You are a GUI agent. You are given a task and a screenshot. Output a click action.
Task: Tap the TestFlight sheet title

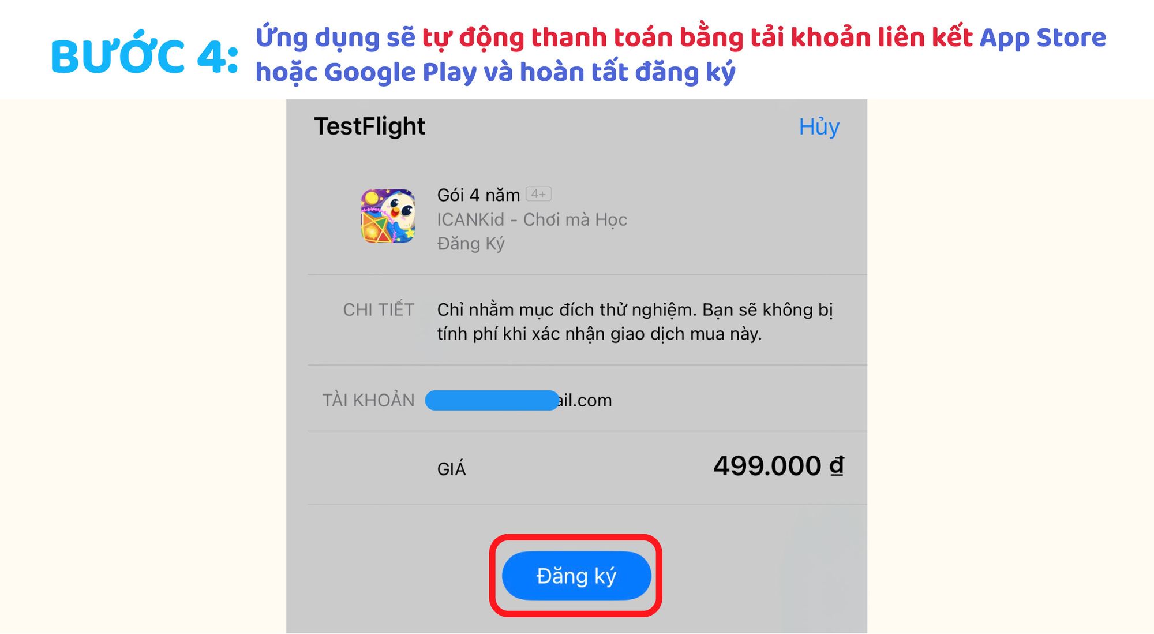pos(369,126)
